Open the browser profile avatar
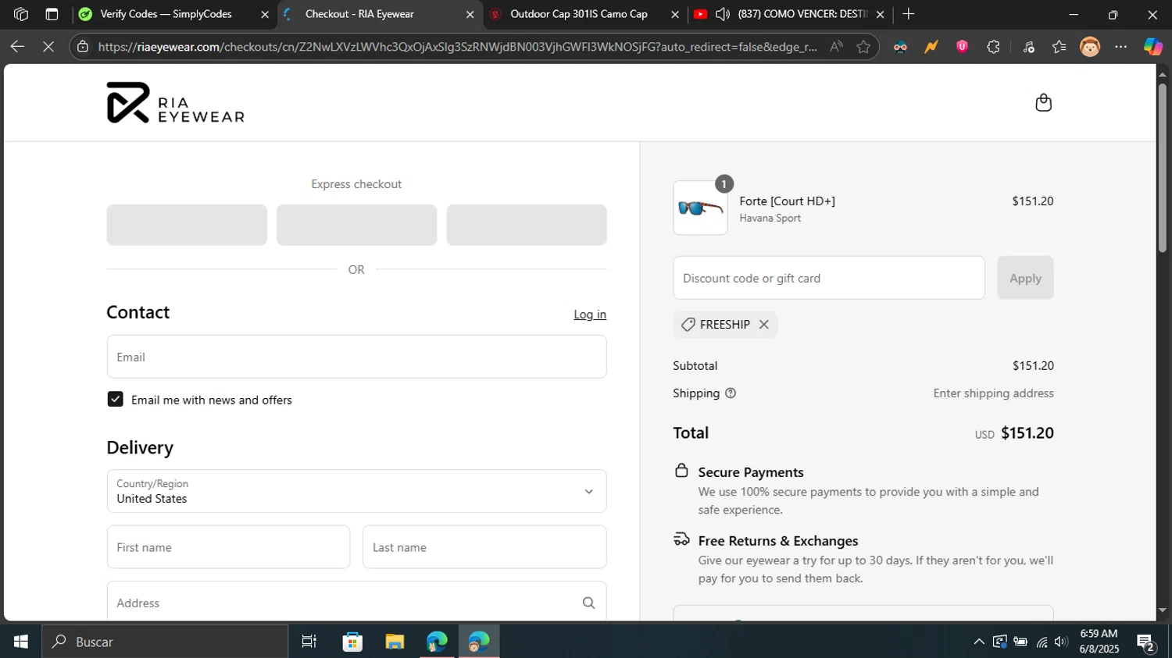Viewport: 1172px width, 658px height. [1090, 47]
